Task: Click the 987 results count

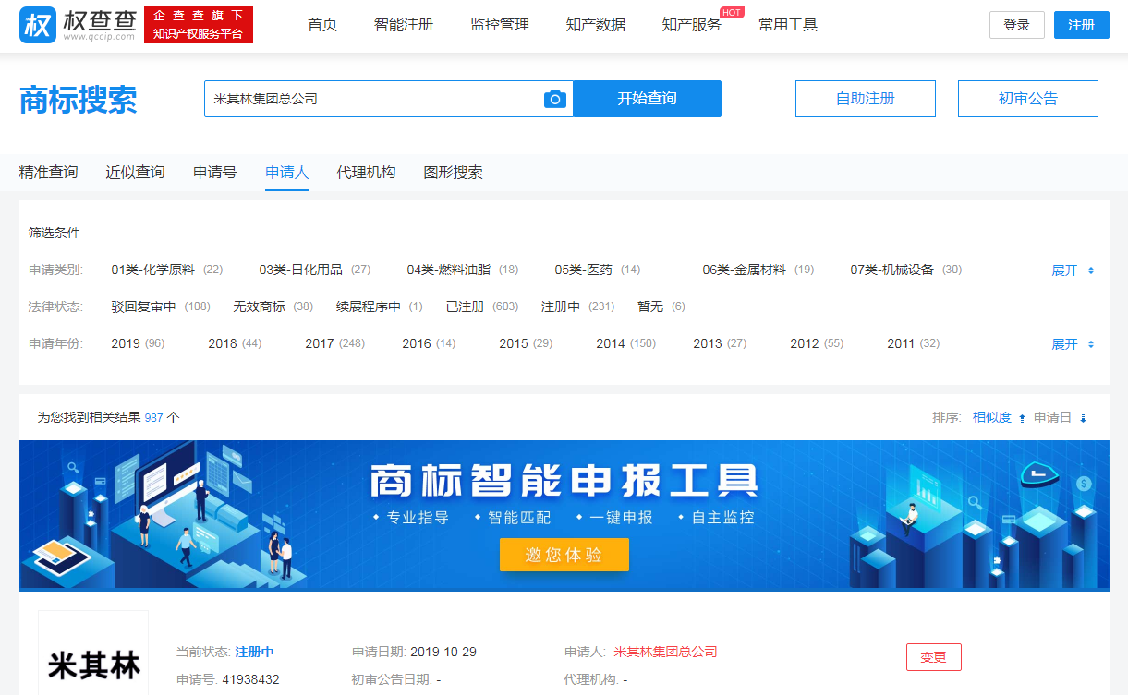Action: 153,417
